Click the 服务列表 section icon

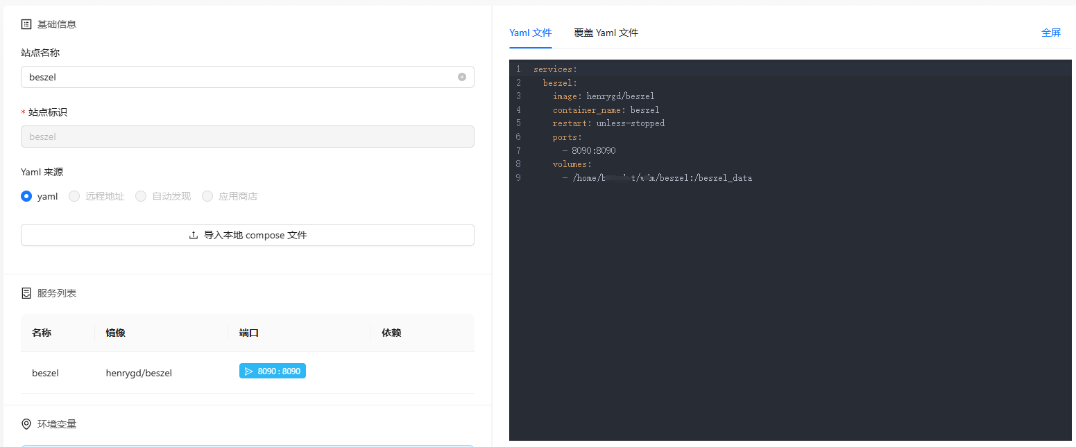pos(26,293)
